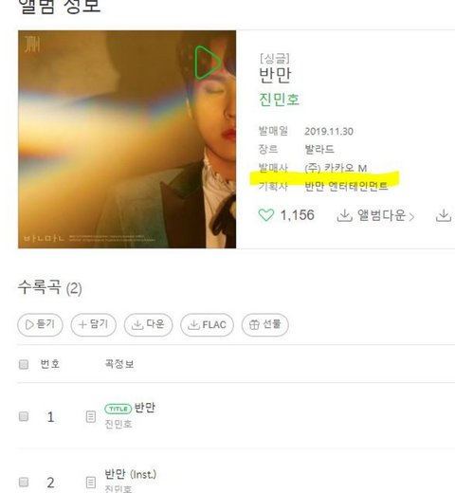The height and width of the screenshot is (493, 455).
Task: Click the 다운 download button
Action: [x=148, y=324]
